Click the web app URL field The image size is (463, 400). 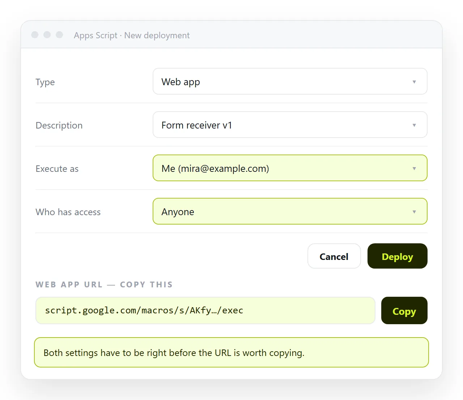coord(205,310)
